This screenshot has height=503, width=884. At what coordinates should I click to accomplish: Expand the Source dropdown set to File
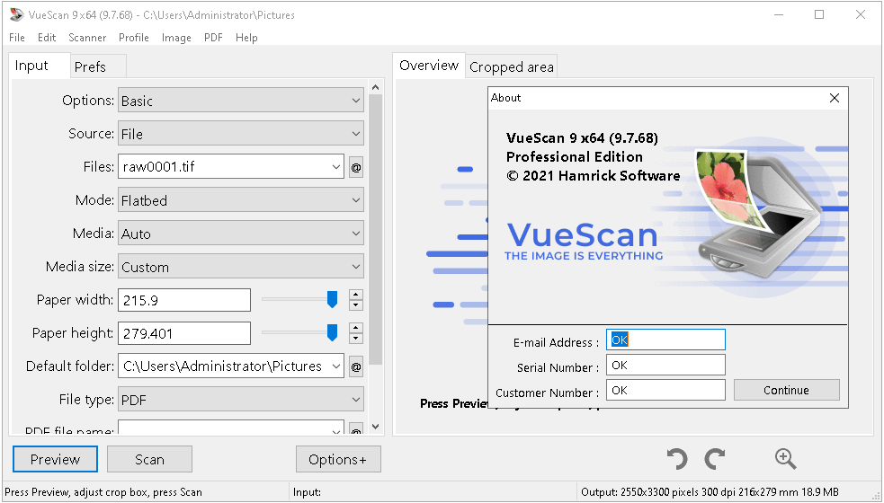coord(241,134)
